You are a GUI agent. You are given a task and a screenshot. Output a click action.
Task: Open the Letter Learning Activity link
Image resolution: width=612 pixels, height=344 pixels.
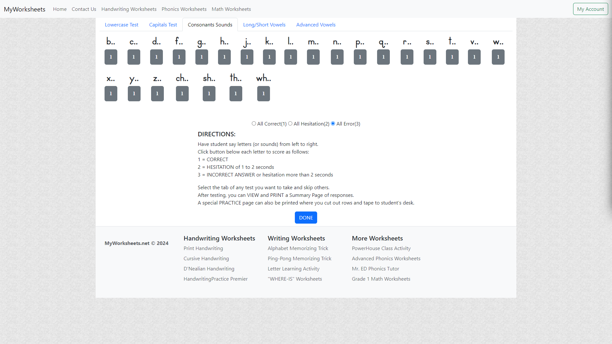(294, 269)
